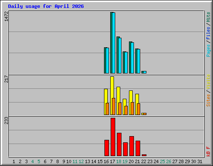
Task: Click the orange sites bar for day 21
Action: coord(139,109)
